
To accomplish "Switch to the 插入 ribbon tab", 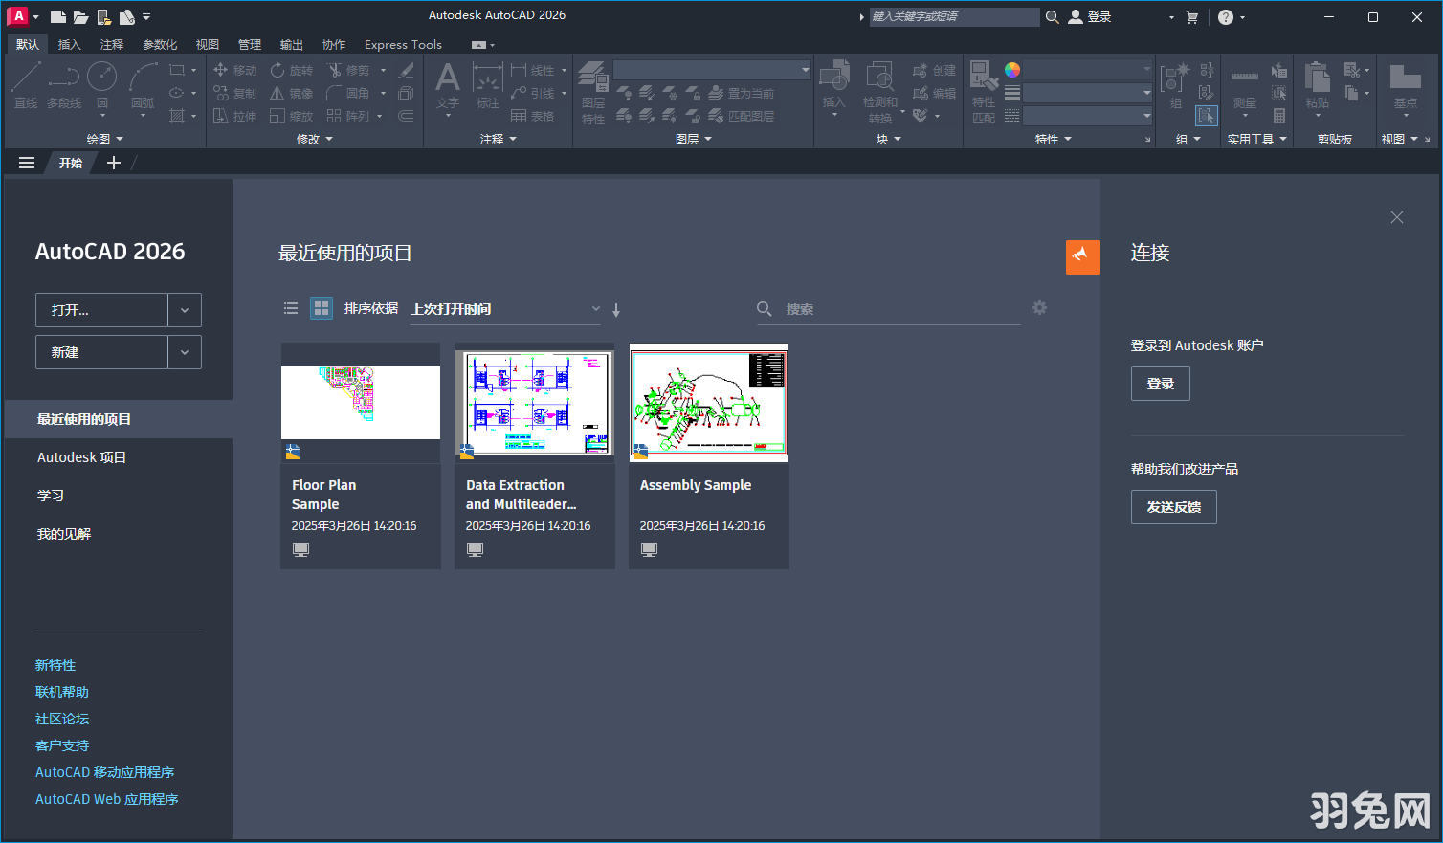I will pyautogui.click(x=69, y=44).
